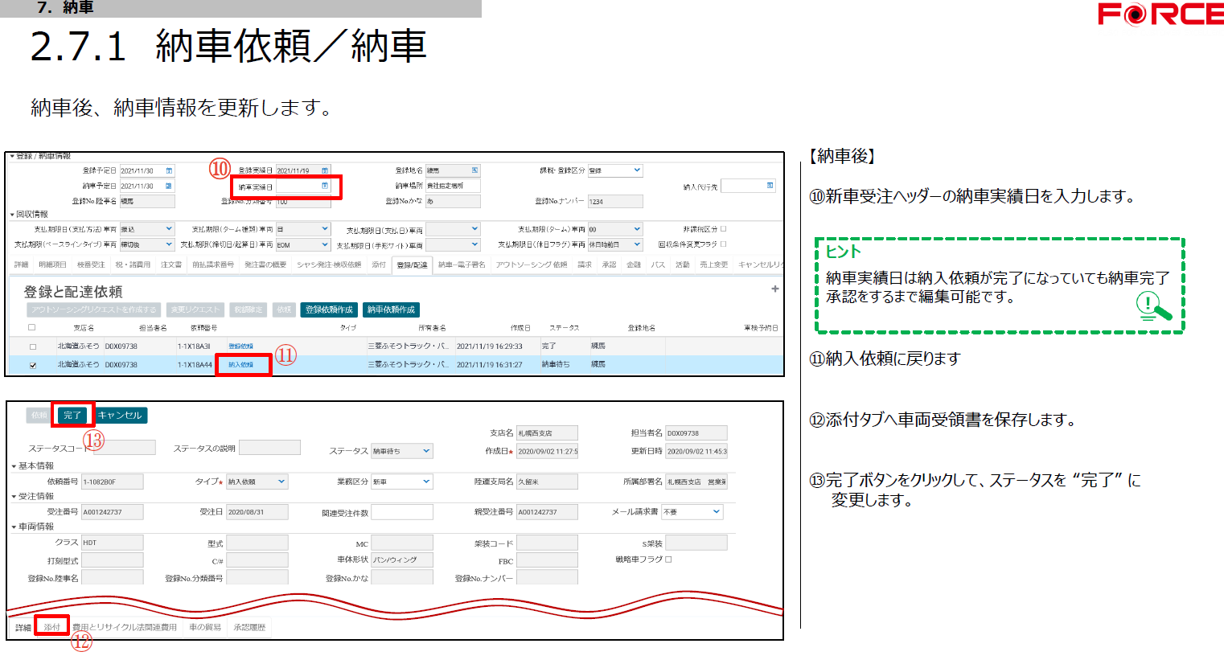The height and width of the screenshot is (660, 1224).
Task: Click the magnifier hint icon
Action: coord(1153,307)
